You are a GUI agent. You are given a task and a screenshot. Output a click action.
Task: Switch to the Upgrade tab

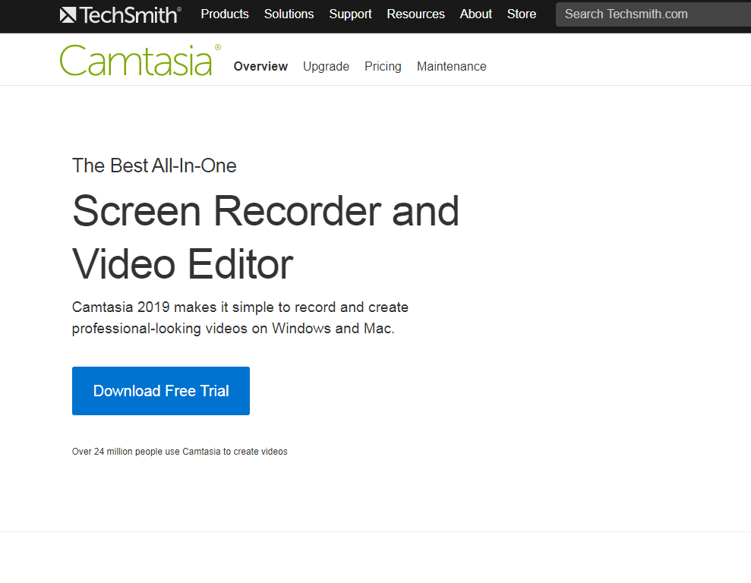tap(327, 67)
